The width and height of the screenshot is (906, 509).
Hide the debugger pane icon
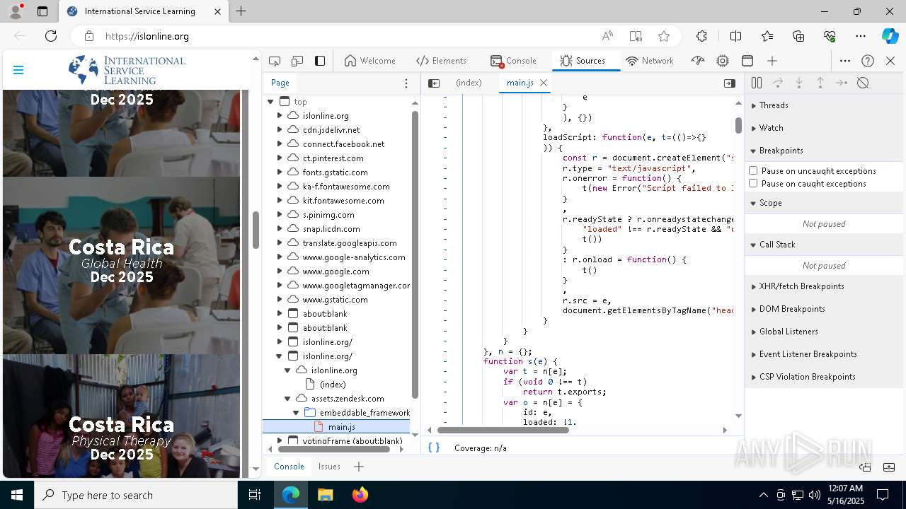730,83
